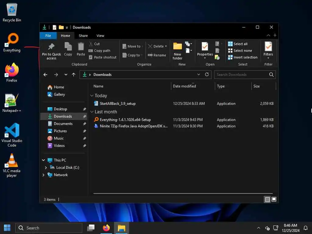Open the File menu tab
The width and height of the screenshot is (312, 234).
tap(48, 36)
